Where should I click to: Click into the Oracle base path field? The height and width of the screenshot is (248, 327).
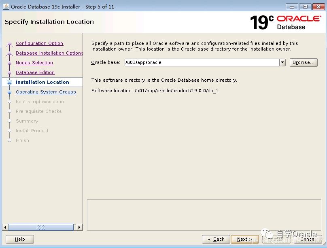coord(201,63)
